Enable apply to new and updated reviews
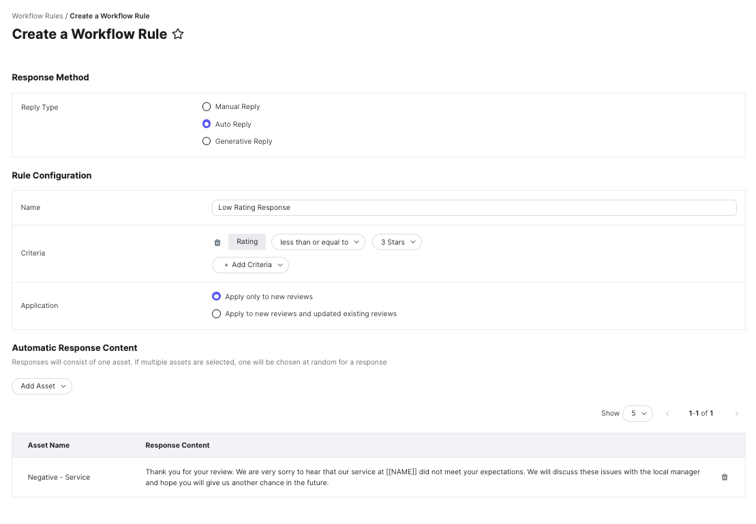This screenshot has height=524, width=756. click(x=217, y=314)
